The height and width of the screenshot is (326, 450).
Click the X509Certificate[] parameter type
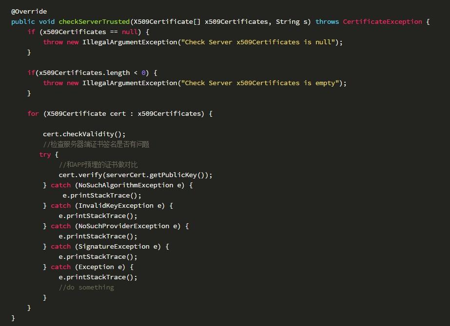tap(167, 22)
